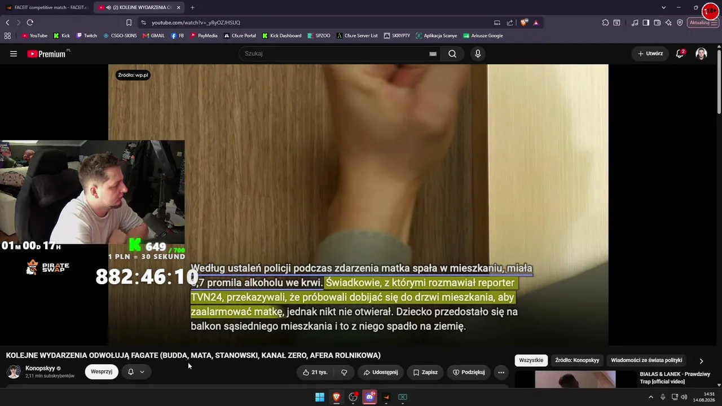722x406 pixels.
Task: Open the YouTube bookmark
Action: [x=34, y=36]
